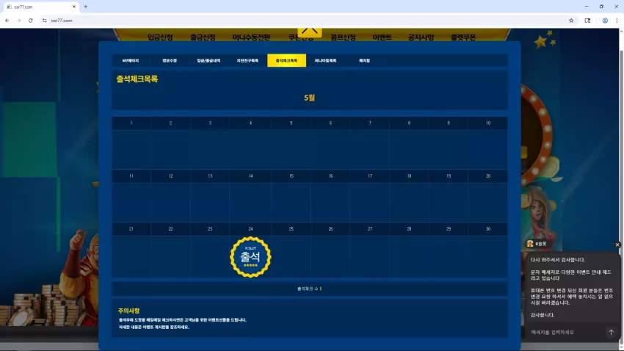Viewport: 624px width, 351px height.
Task: Click the 출석체크 수 count line
Action: pos(309,289)
